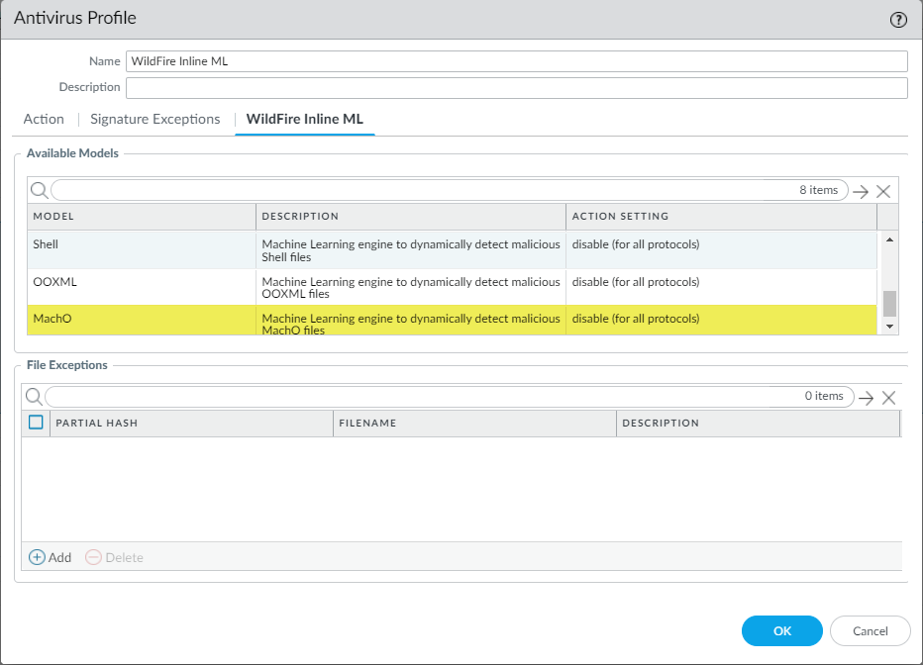
Task: Click the File Exceptions search magnifier icon
Action: click(x=34, y=397)
